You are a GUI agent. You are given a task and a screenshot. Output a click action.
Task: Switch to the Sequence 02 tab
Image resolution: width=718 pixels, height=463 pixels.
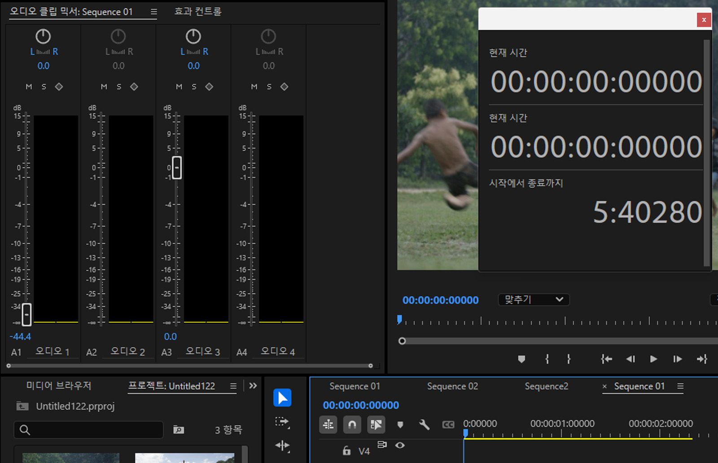(x=452, y=386)
